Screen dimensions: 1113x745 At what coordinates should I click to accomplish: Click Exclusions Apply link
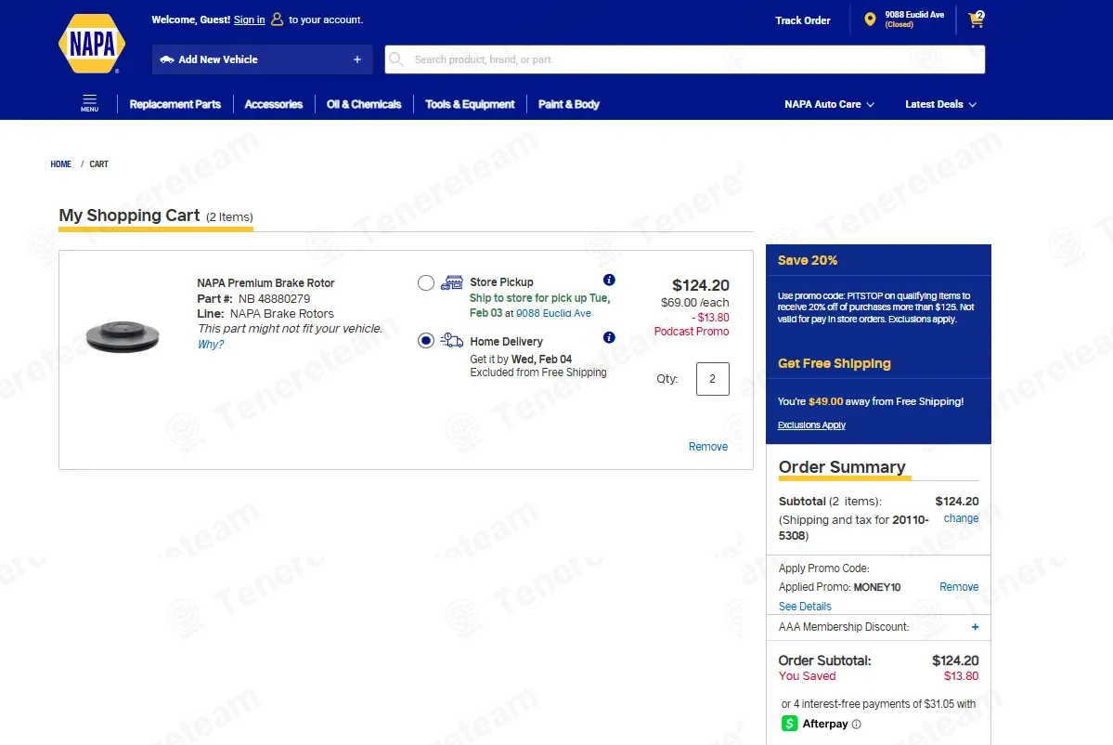tap(811, 425)
